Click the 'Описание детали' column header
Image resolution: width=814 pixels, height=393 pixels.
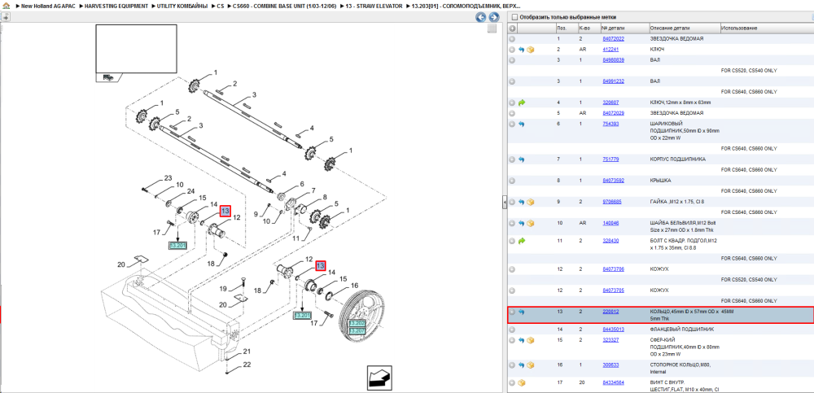tap(671, 28)
